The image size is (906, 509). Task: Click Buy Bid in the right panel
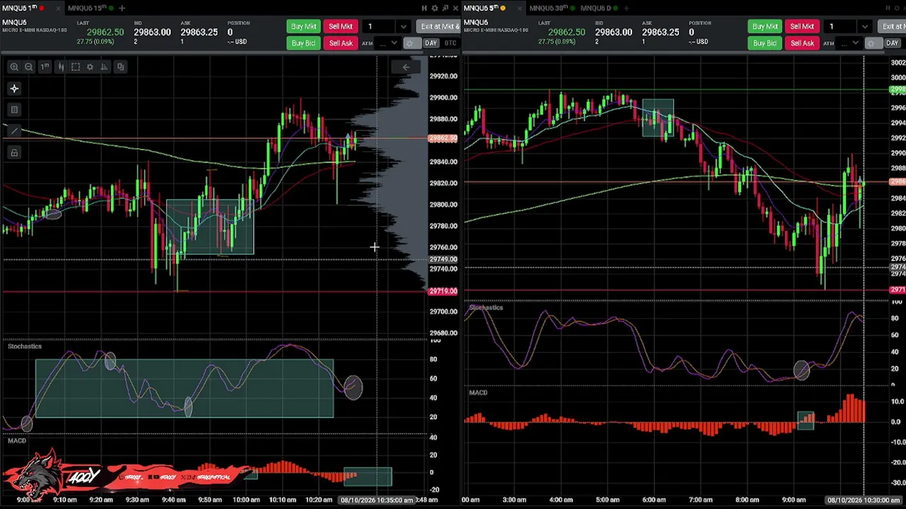[x=765, y=43]
